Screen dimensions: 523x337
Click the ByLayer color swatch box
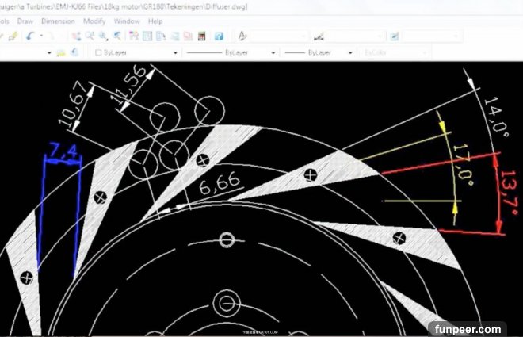98,52
